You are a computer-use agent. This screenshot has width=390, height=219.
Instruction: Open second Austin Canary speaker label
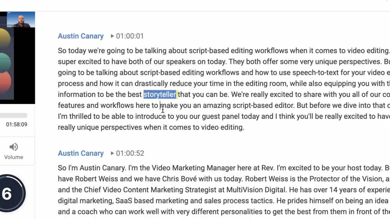(81, 153)
